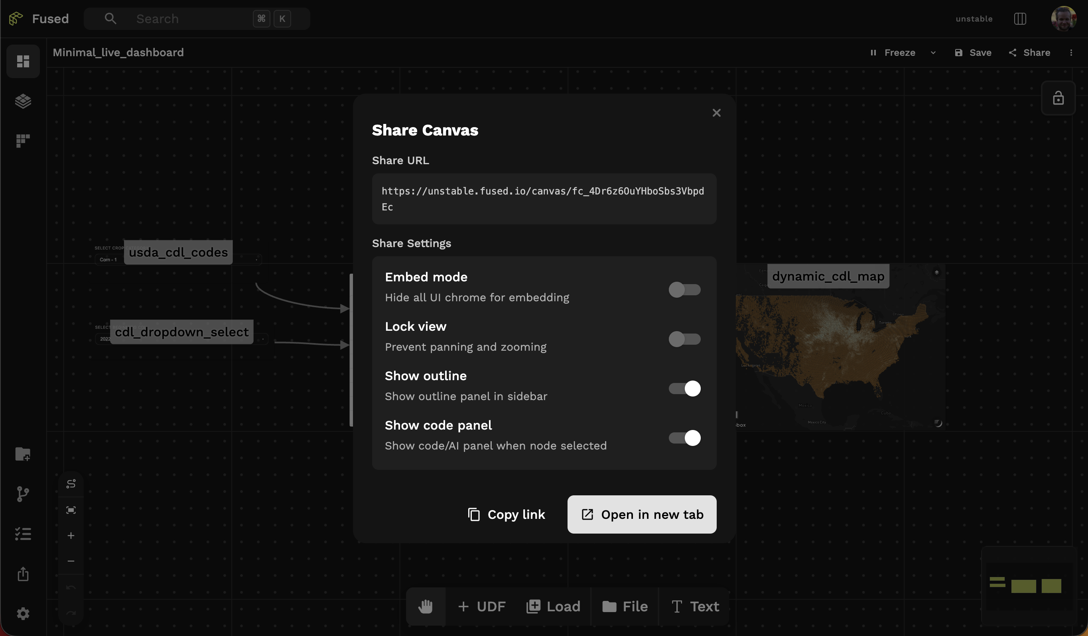Screen dimensions: 1088x636
Task: Click the Copy link button
Action: coord(506,514)
